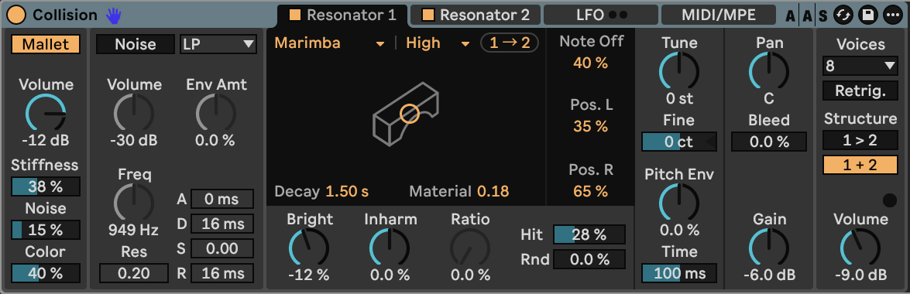The height and width of the screenshot is (294, 910).
Task: Toggle the Mallet section on/off
Action: click(x=46, y=44)
